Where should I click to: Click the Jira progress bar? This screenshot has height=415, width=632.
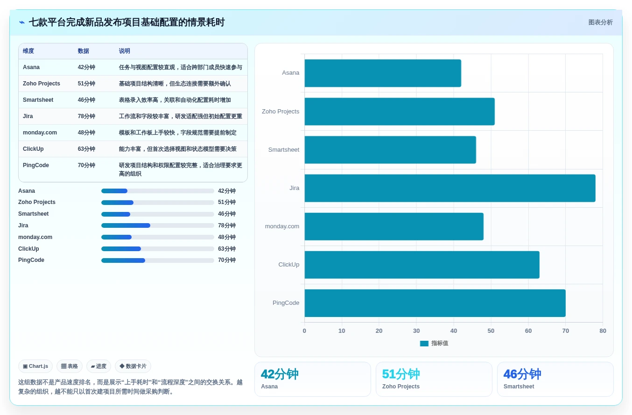[x=158, y=225]
